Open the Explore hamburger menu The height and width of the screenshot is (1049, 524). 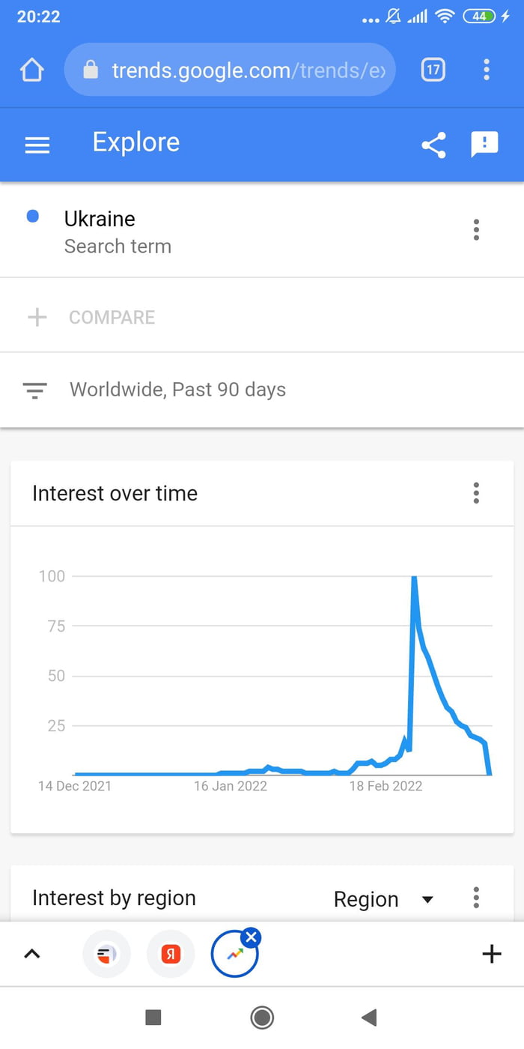[37, 145]
